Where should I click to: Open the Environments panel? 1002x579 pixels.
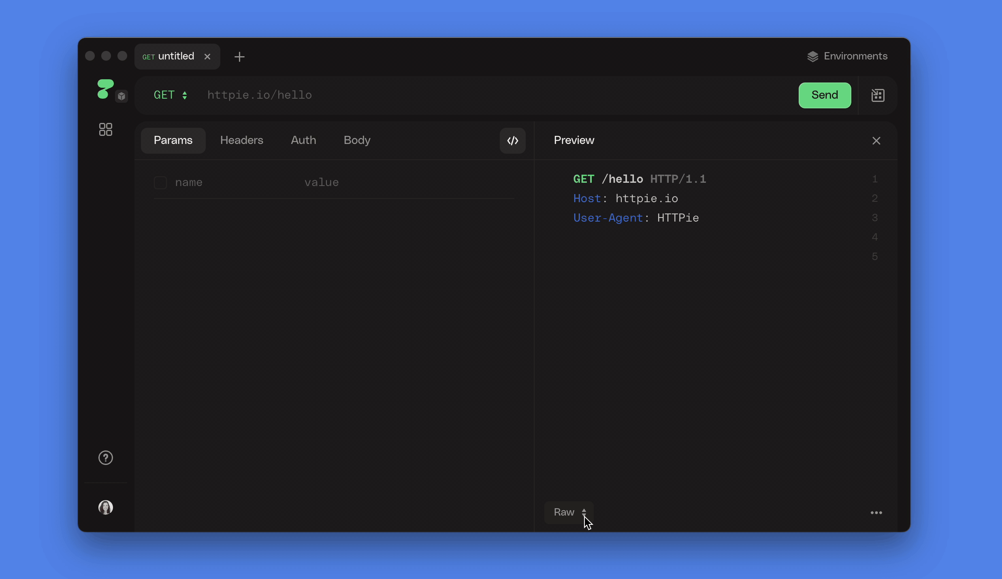tap(847, 57)
